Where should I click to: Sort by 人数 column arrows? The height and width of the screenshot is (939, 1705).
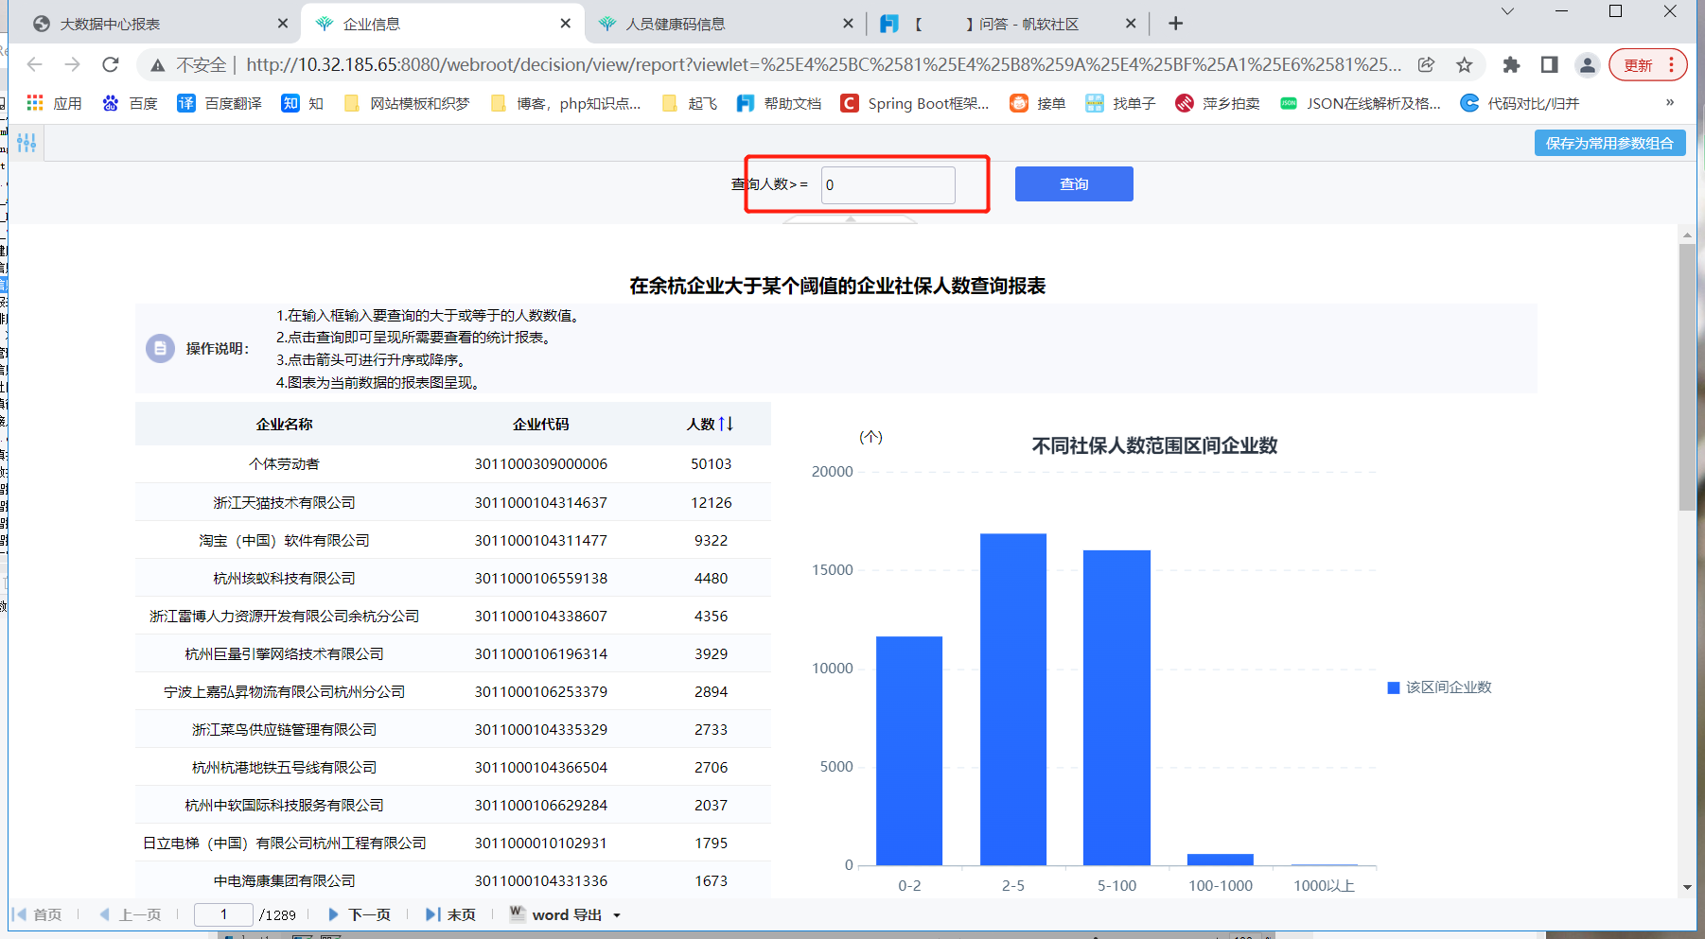click(726, 424)
